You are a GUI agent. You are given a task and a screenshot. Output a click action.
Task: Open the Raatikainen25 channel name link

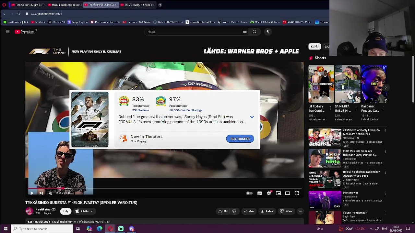[45, 210]
